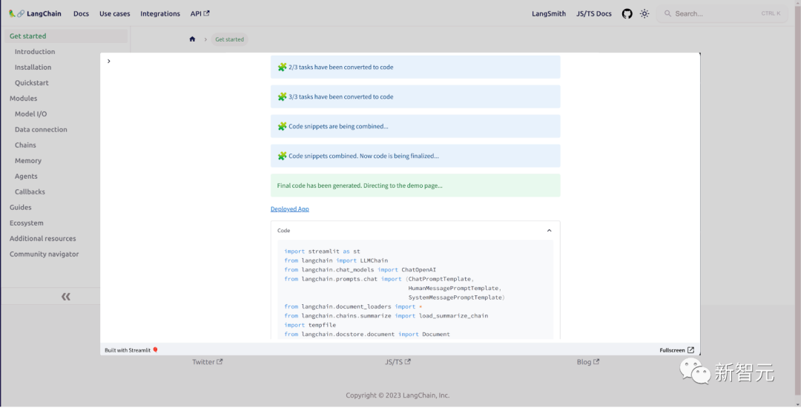Screen dimensions: 801x408
Task: Open the Installation page
Action: [x=33, y=68]
